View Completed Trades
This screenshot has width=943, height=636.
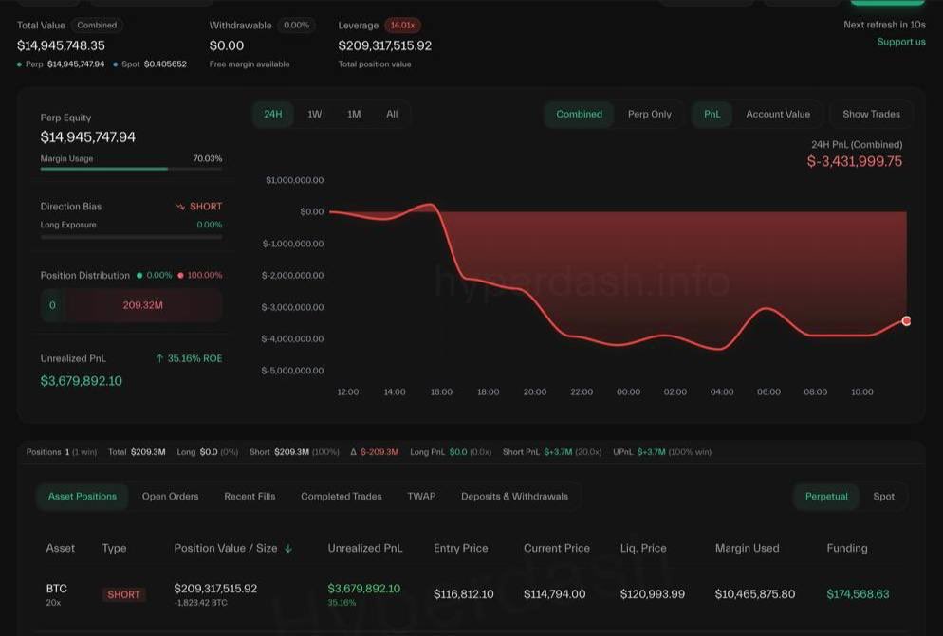pos(341,496)
